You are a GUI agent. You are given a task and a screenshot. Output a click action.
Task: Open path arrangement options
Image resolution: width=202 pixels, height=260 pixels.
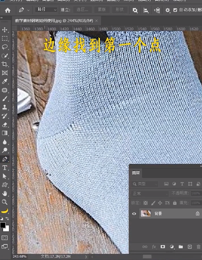[x=157, y=10]
